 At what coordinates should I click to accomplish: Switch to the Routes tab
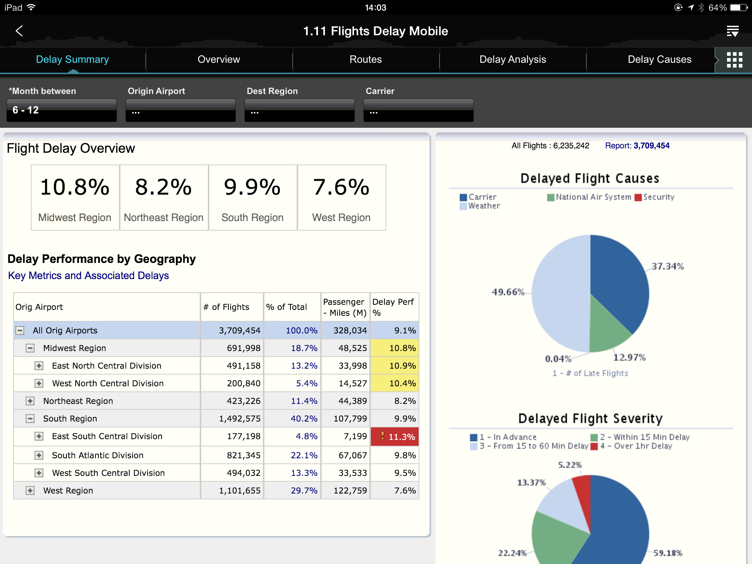pyautogui.click(x=365, y=59)
